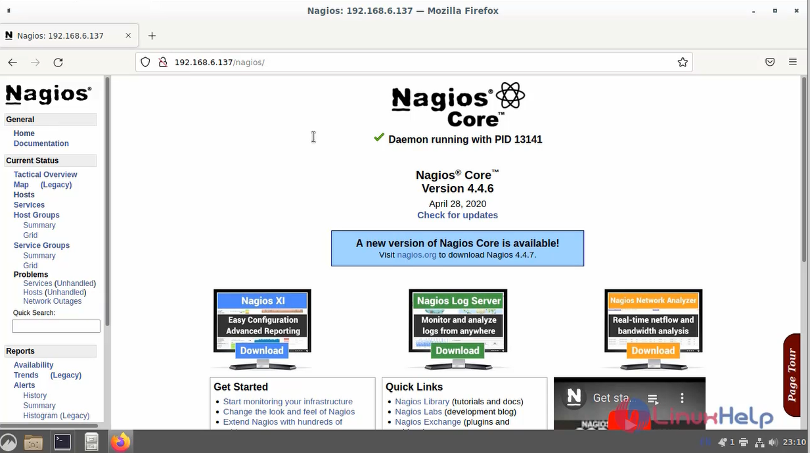This screenshot has height=453, width=810.
Task: Open a new browser tab
Action: [152, 36]
